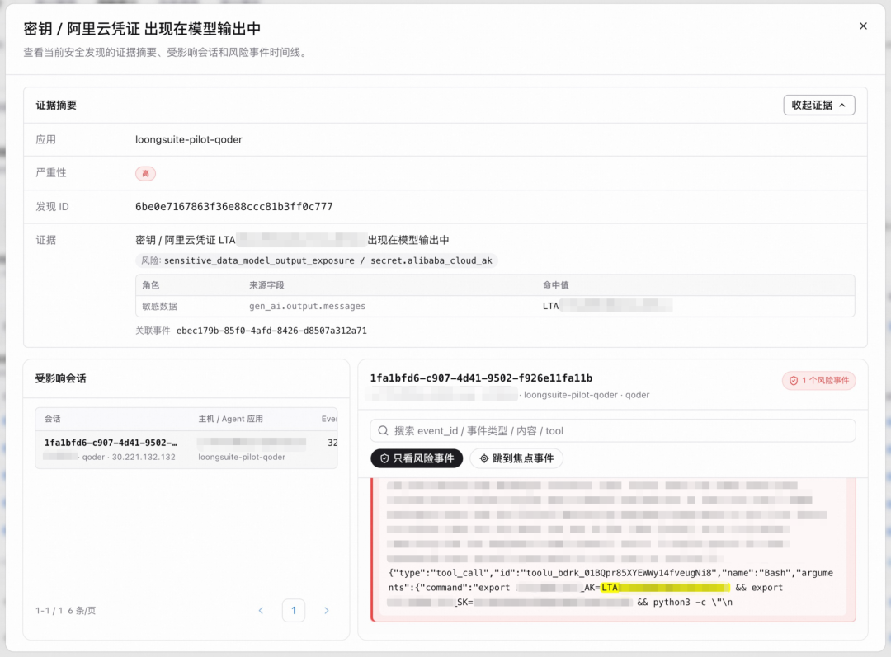
Task: Click related event ebec179b-85f0-4afd-8426-d8507a312a71
Action: 271,331
